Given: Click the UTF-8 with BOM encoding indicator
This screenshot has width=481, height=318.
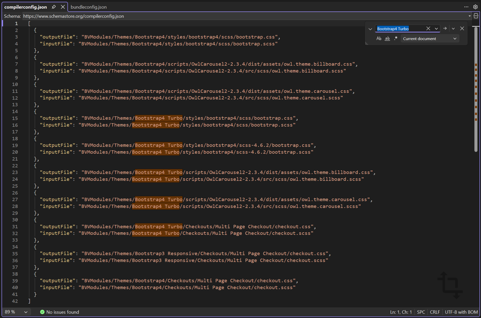Looking at the screenshot, I should [x=461, y=312].
